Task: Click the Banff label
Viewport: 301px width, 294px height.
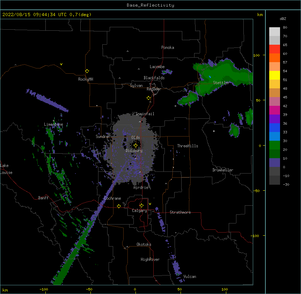Action: click(43, 198)
